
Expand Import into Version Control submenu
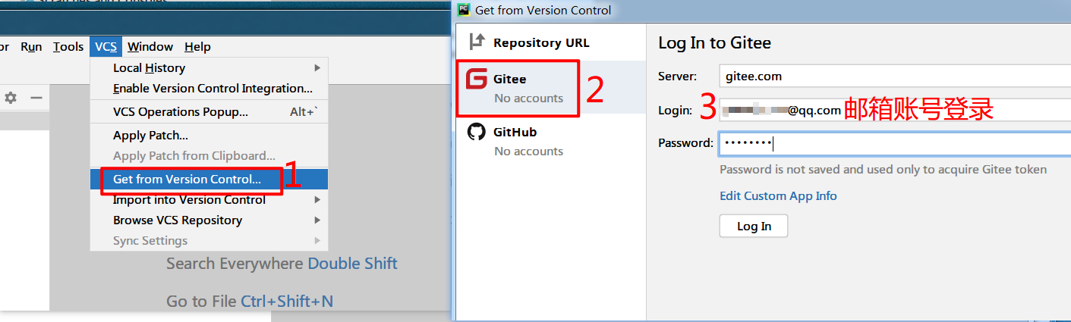[x=209, y=200]
